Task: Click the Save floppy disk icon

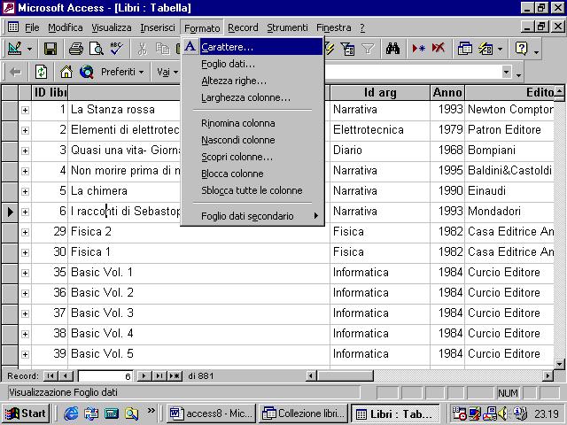Action: [x=50, y=49]
